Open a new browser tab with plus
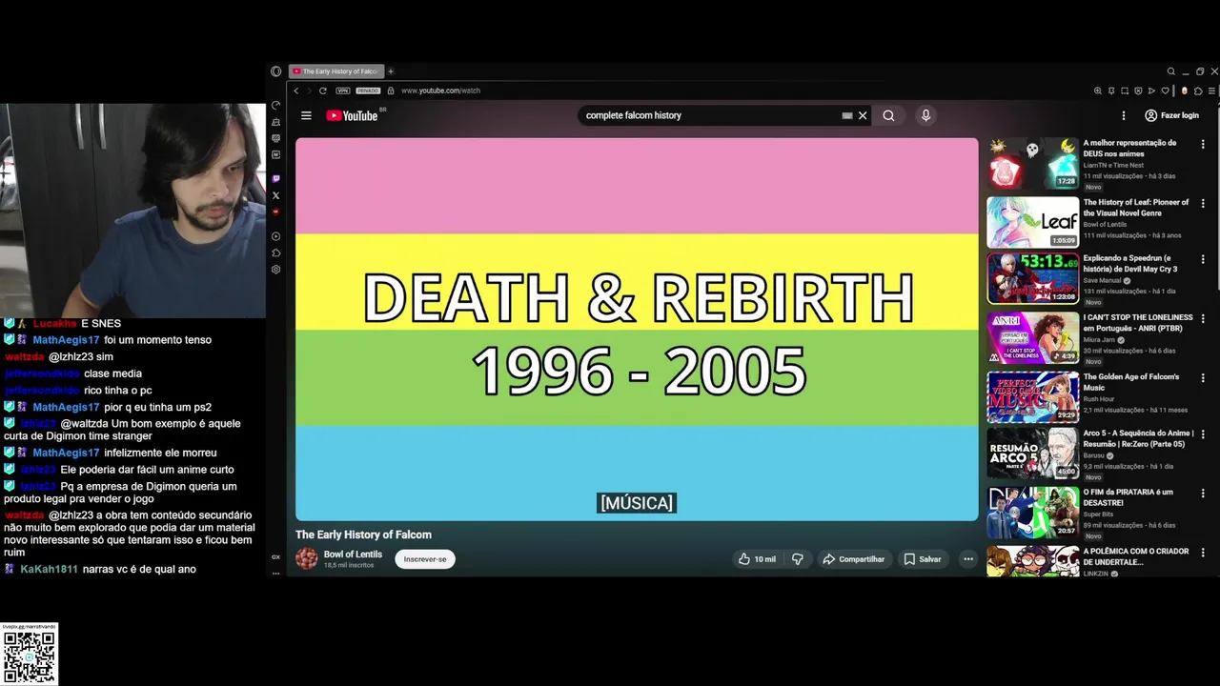This screenshot has height=686, width=1220. click(x=391, y=71)
